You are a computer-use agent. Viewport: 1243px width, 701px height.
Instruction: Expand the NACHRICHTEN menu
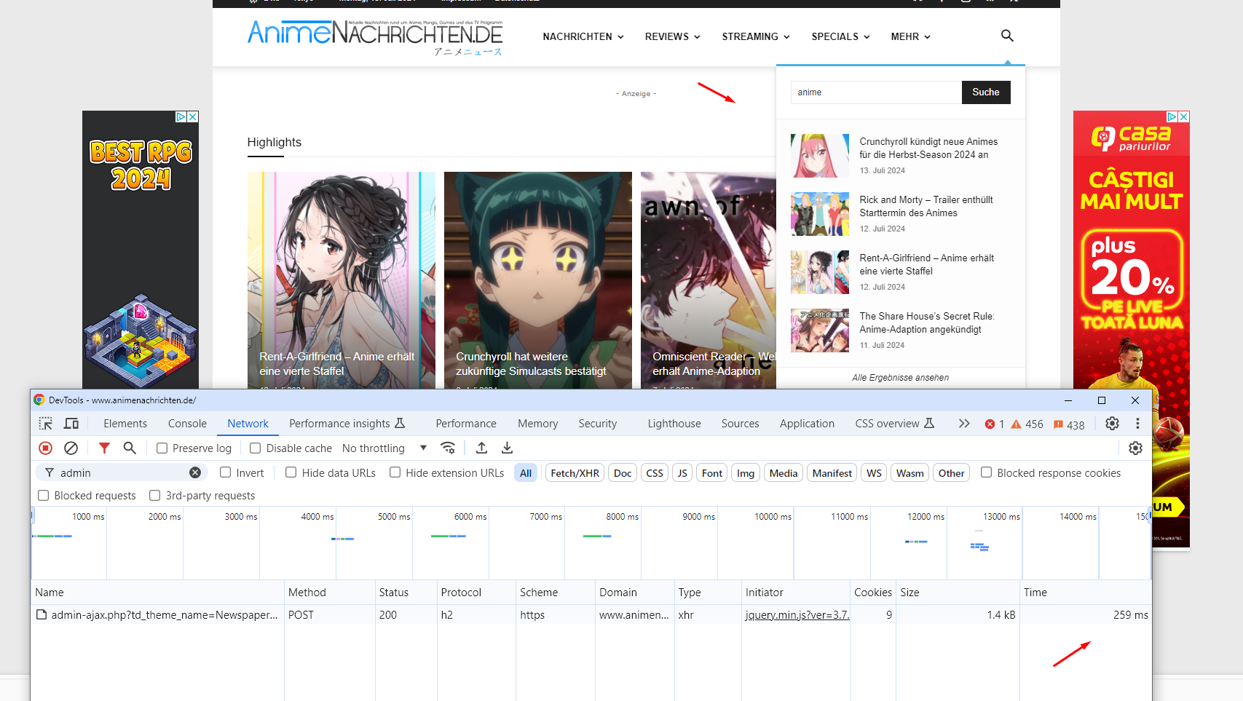(583, 36)
